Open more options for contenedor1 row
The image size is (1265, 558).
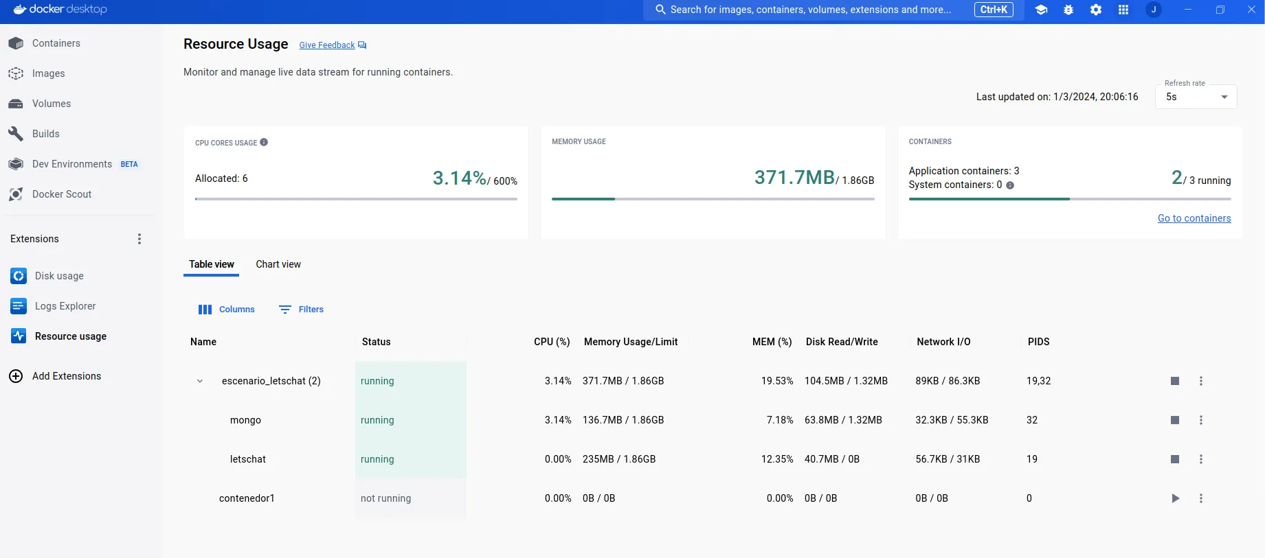(1201, 498)
